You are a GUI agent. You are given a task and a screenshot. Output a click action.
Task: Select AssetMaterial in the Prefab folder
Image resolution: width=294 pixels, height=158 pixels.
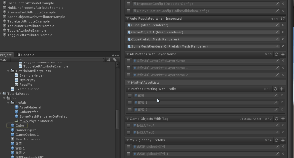(x=30, y=107)
